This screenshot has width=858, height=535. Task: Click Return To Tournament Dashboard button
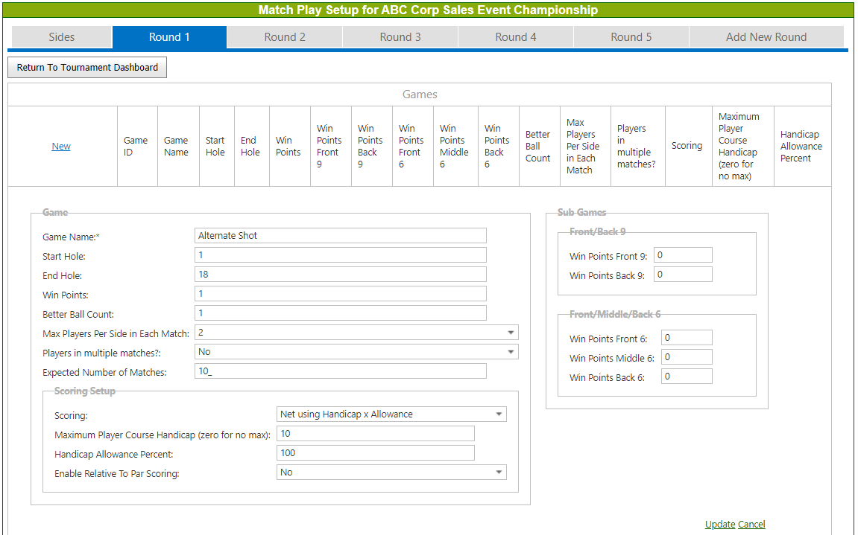click(x=87, y=68)
